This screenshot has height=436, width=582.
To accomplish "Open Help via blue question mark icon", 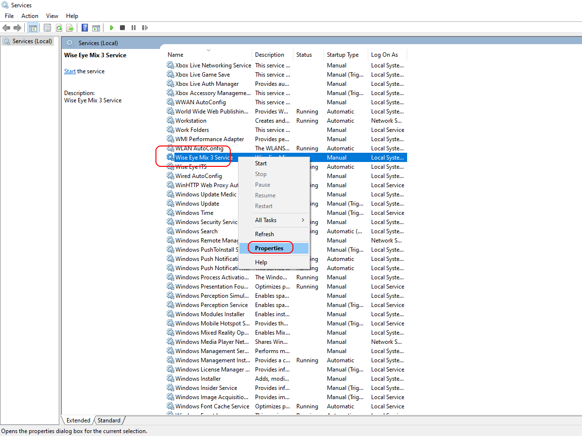I will coord(85,28).
